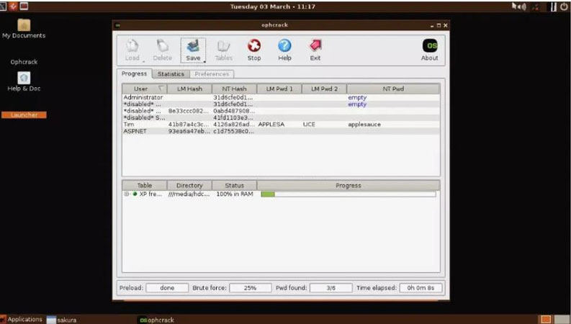Open the About ophcrack icon

(x=430, y=50)
